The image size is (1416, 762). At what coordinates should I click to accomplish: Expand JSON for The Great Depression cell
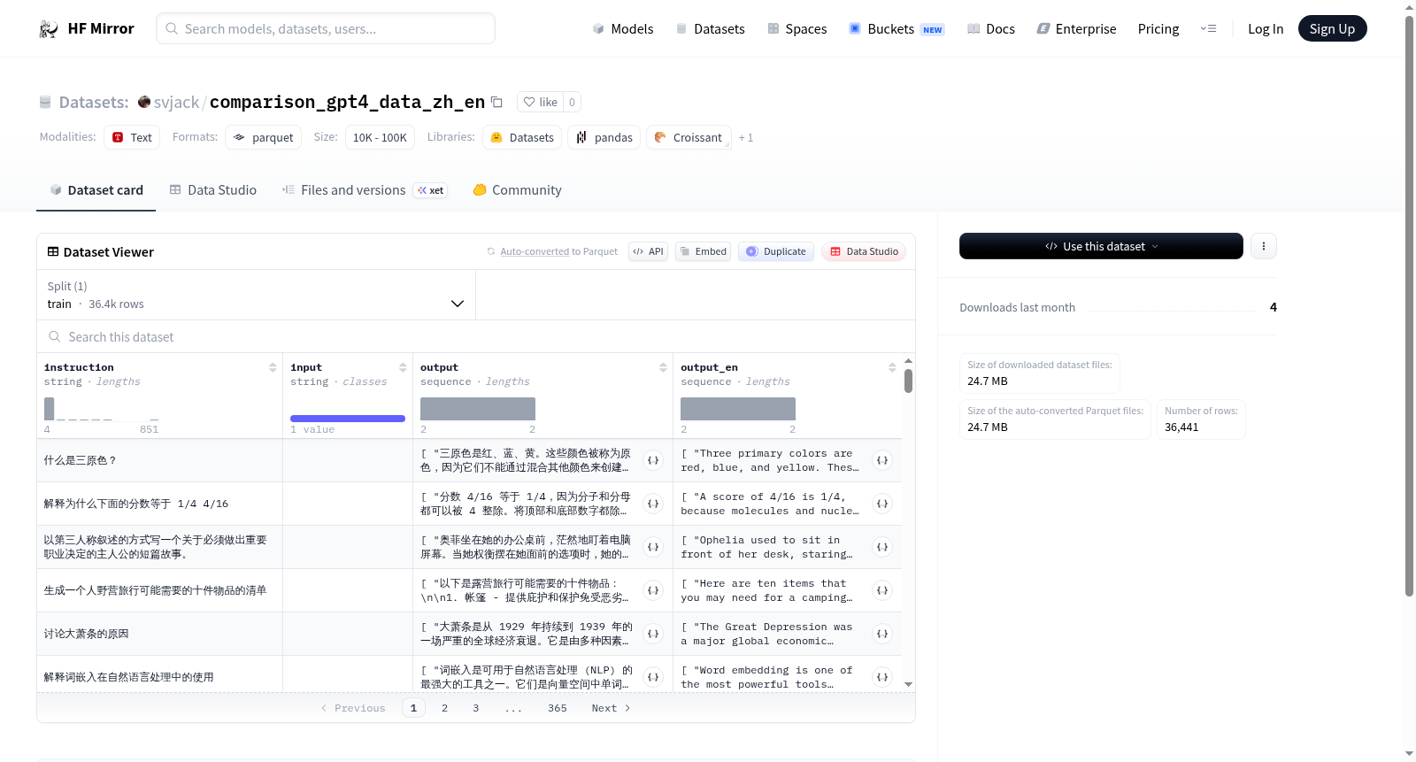(882, 634)
